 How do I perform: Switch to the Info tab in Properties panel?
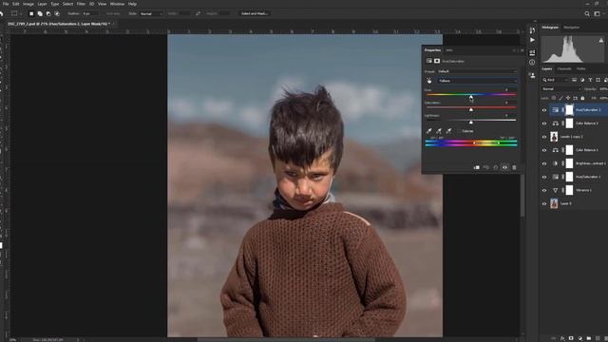[449, 50]
